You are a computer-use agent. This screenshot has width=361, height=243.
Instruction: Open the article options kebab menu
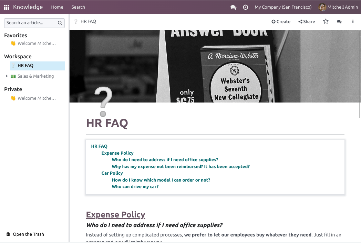(353, 21)
